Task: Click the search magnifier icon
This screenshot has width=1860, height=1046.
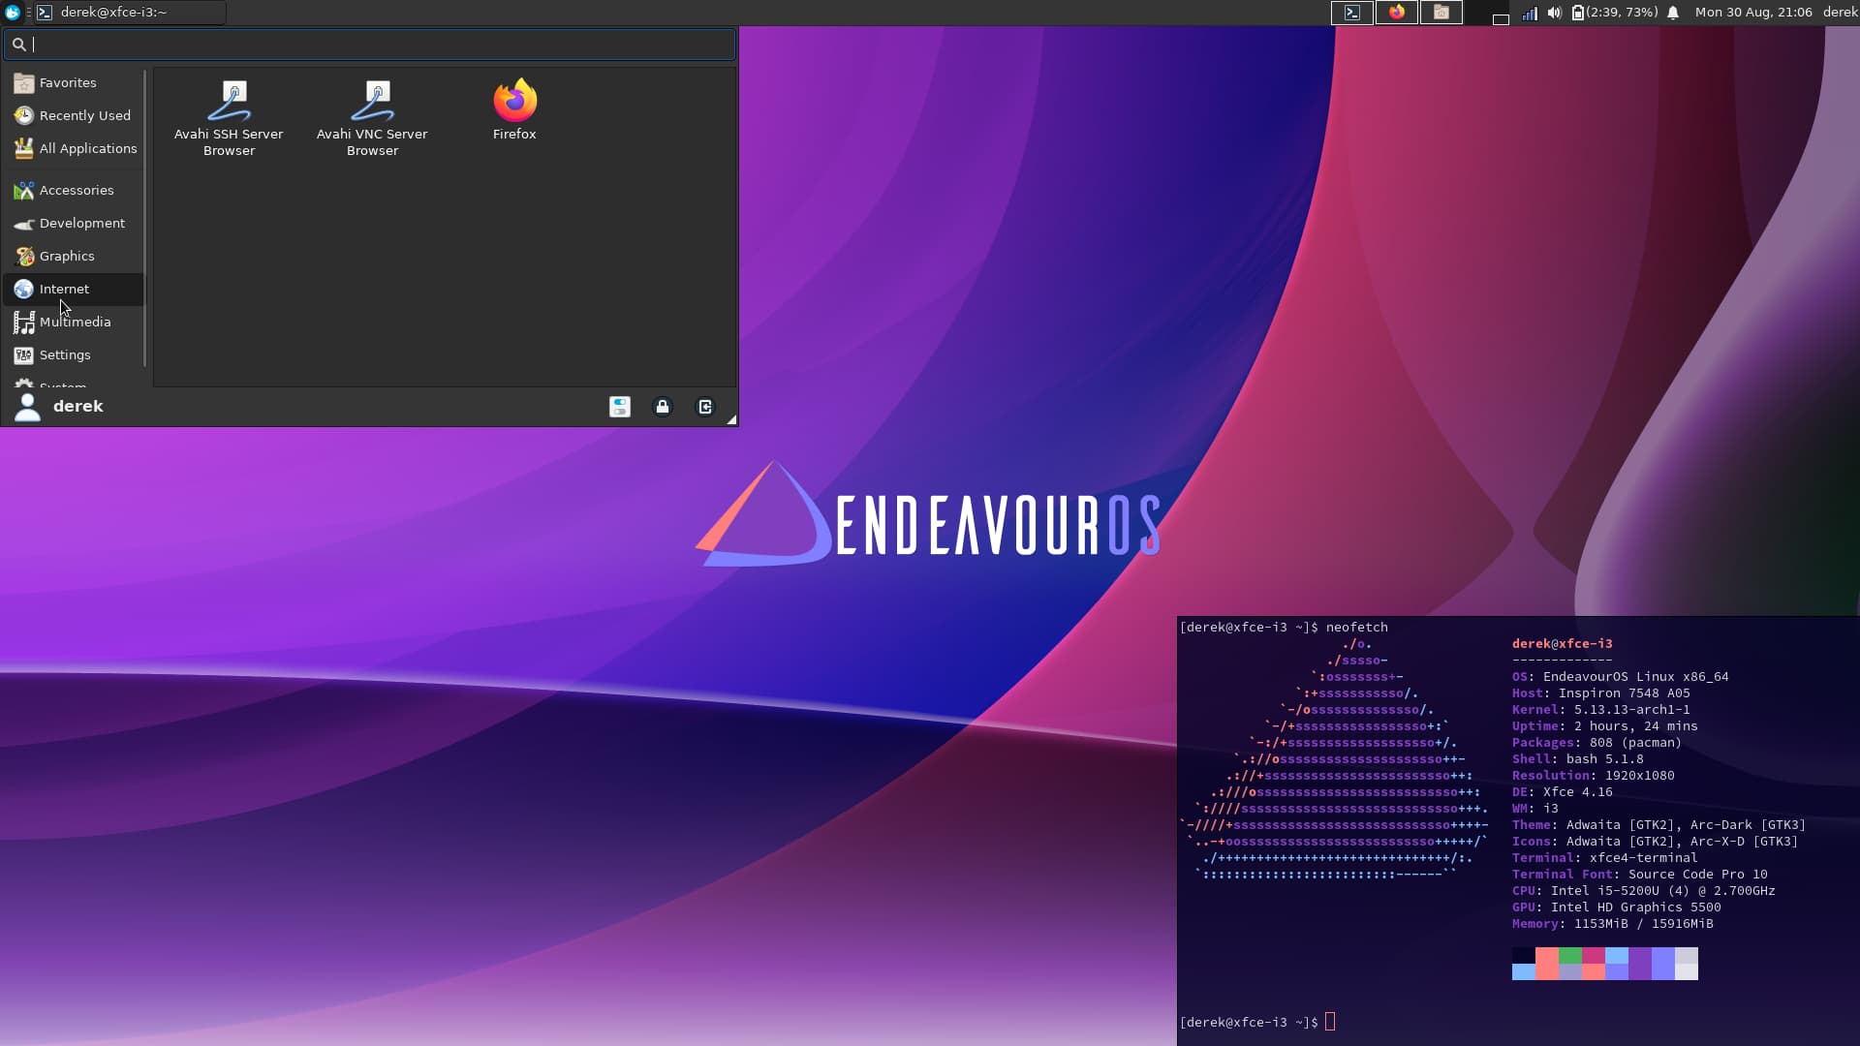Action: (x=18, y=44)
